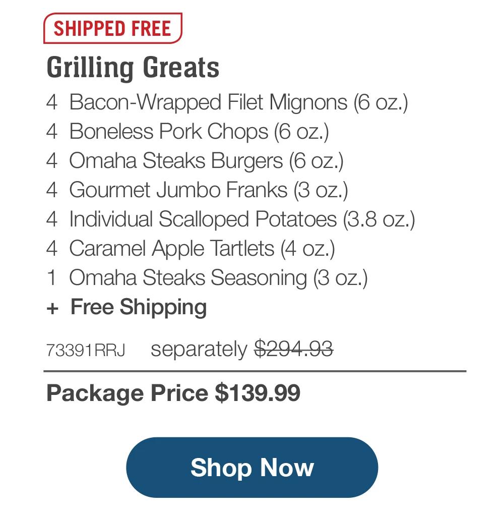Click the blue Shop Now pill shape
Screen dimensions: 504x517
pos(252,467)
